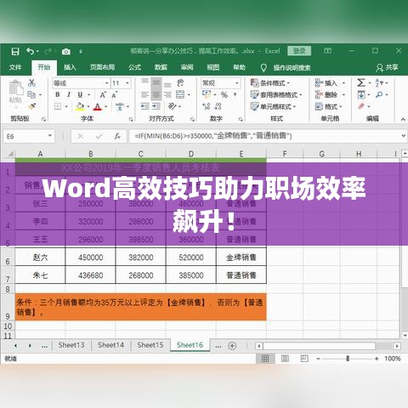Open the Review ribbon tab

(187, 67)
